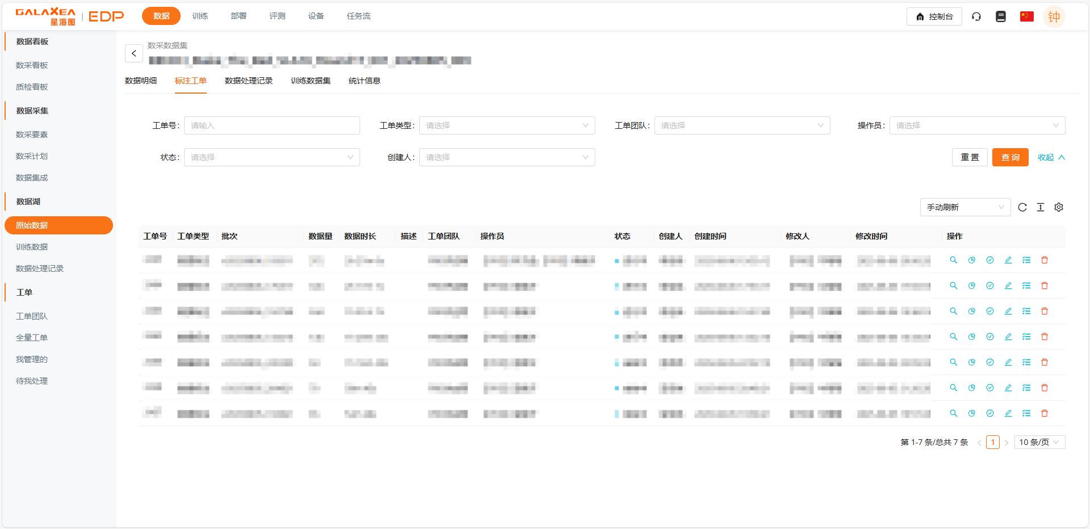Click the refresh icon above the table
This screenshot has width=1090, height=529.
1022,207
